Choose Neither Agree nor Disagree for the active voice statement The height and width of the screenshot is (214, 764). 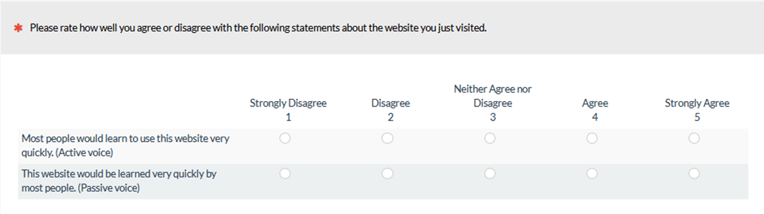click(x=490, y=138)
